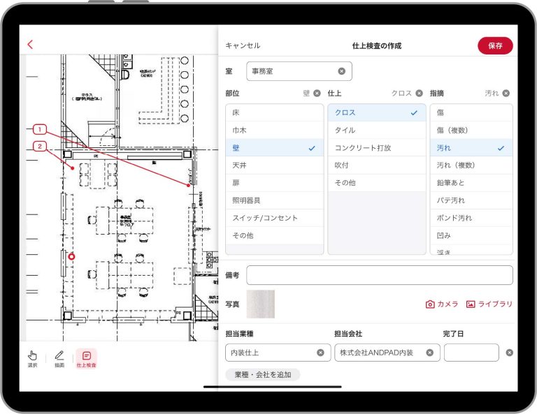
Task: Open the photo ライブラリ
Action: point(489,304)
